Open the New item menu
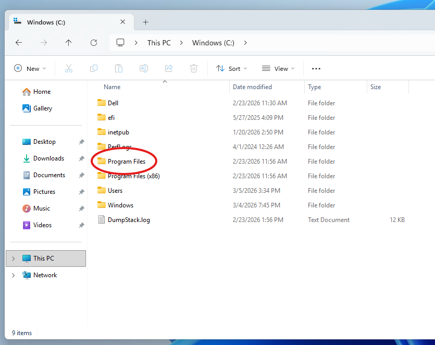The image size is (435, 345). click(x=30, y=68)
